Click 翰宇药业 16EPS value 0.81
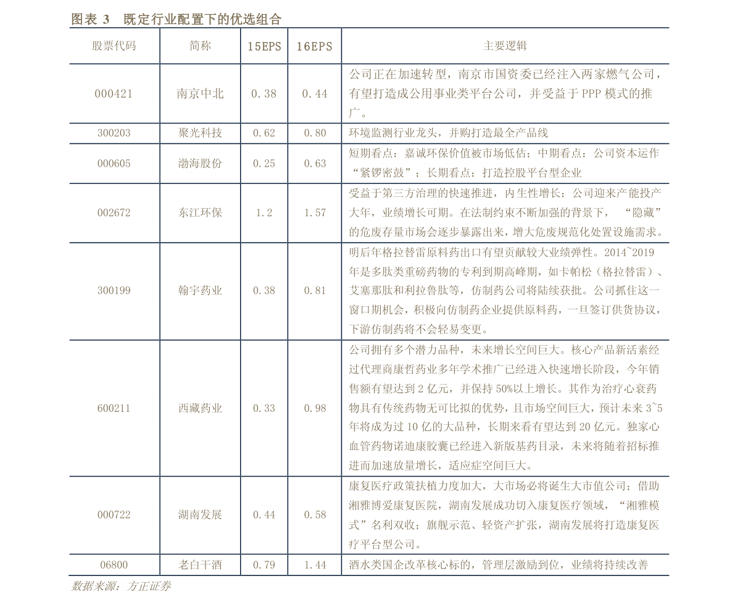 pyautogui.click(x=315, y=290)
